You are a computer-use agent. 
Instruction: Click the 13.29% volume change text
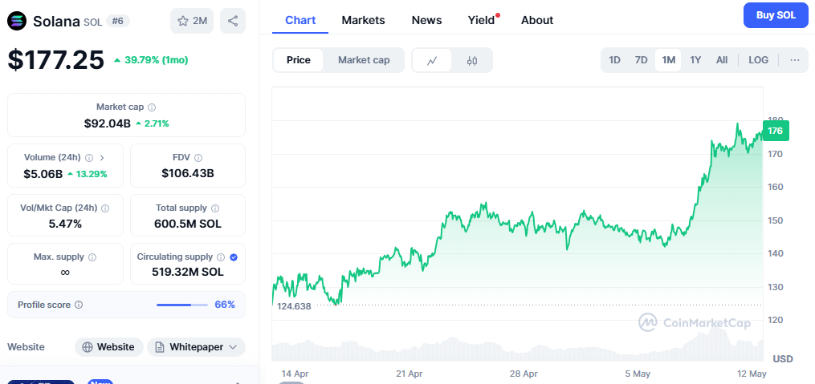point(92,174)
